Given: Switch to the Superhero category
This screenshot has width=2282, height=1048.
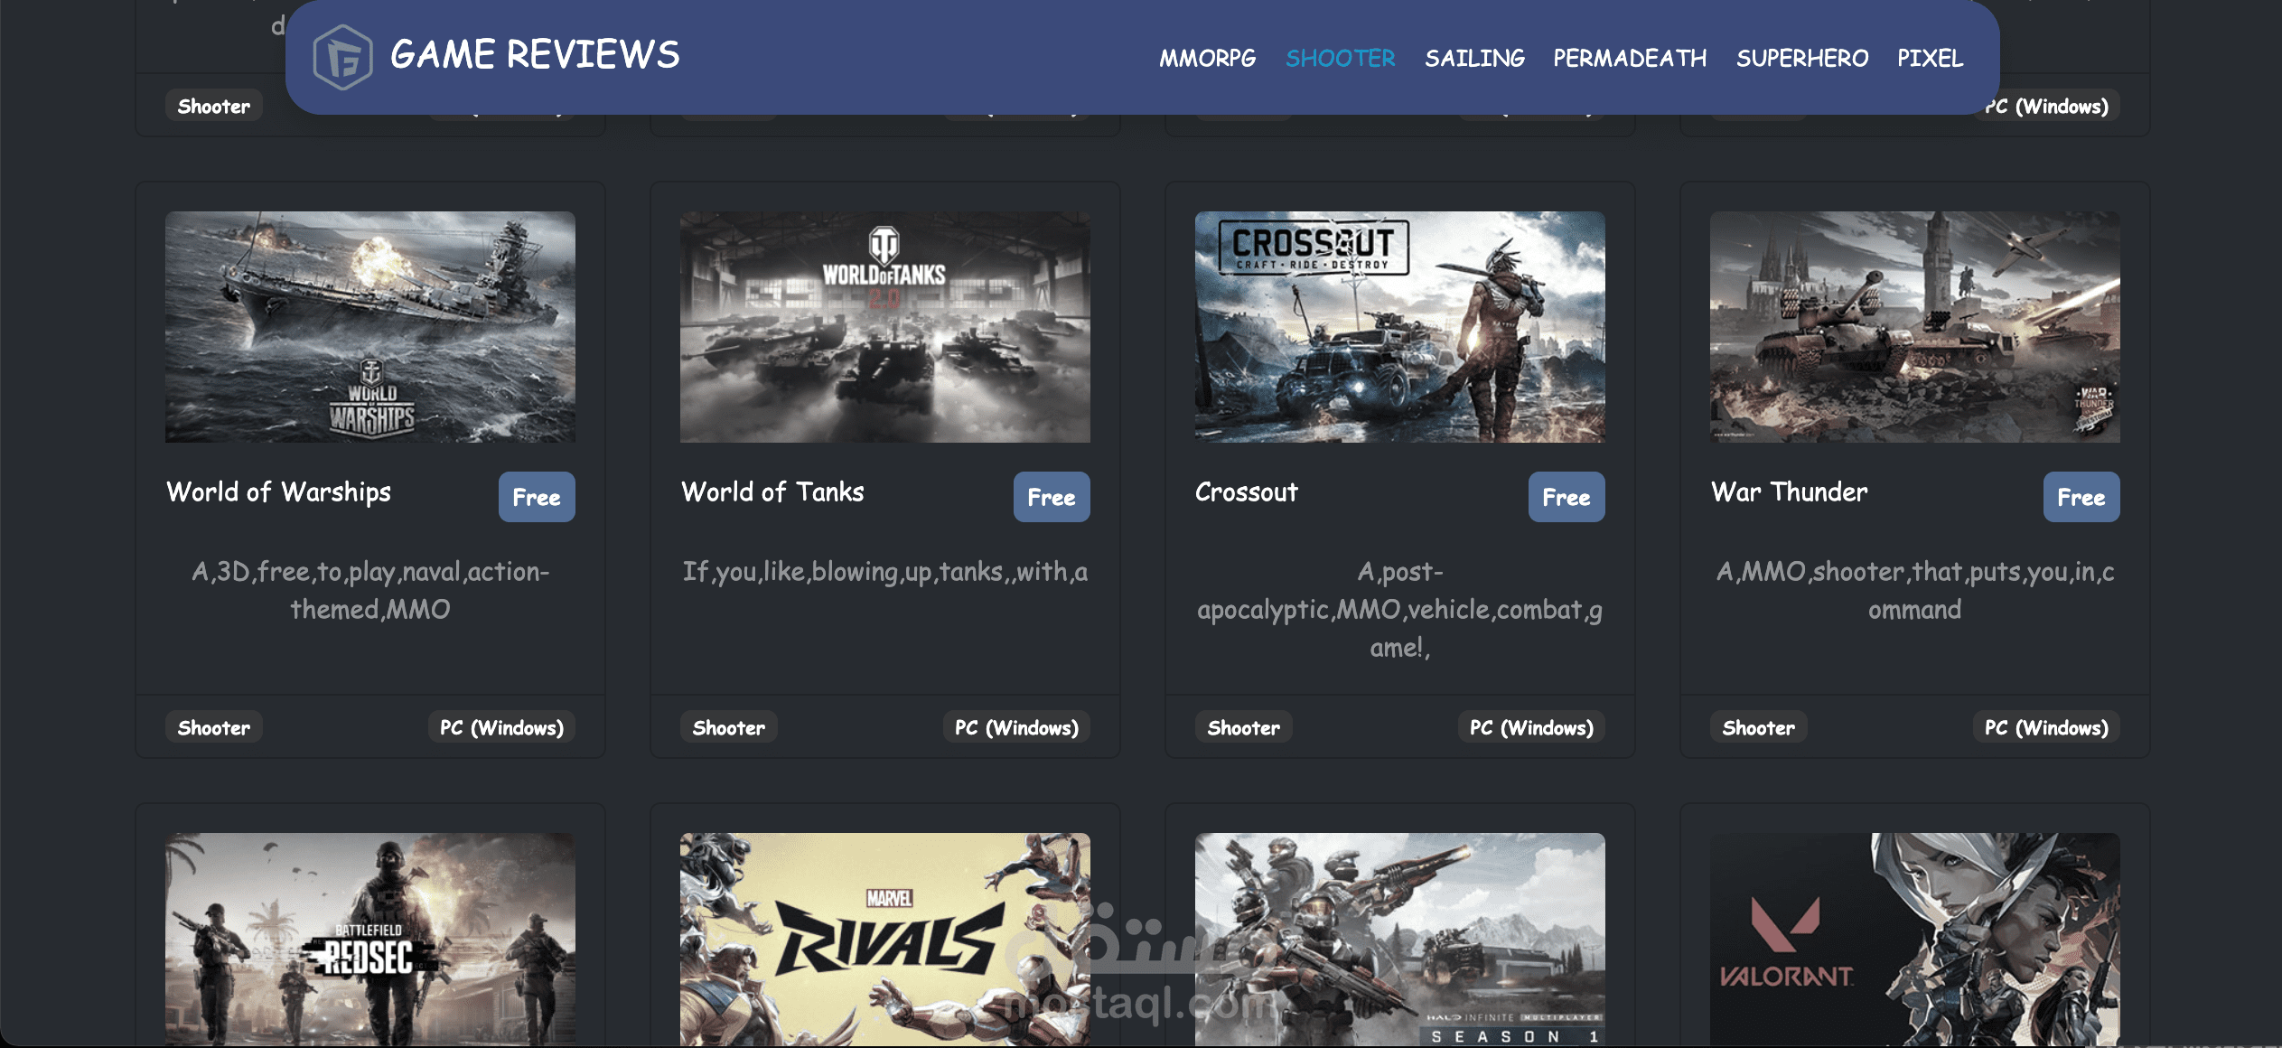Looking at the screenshot, I should (x=1801, y=59).
